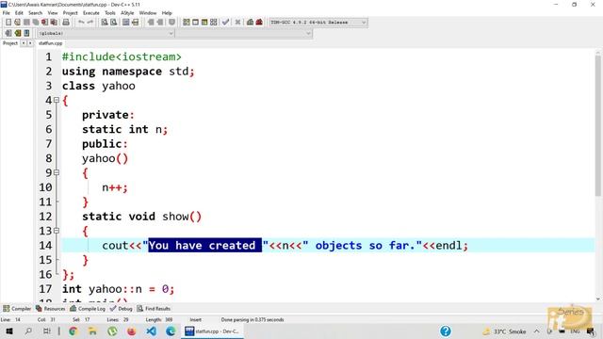Open the Debug bottom panel tab
This screenshot has height=339, width=603.
pos(122,309)
